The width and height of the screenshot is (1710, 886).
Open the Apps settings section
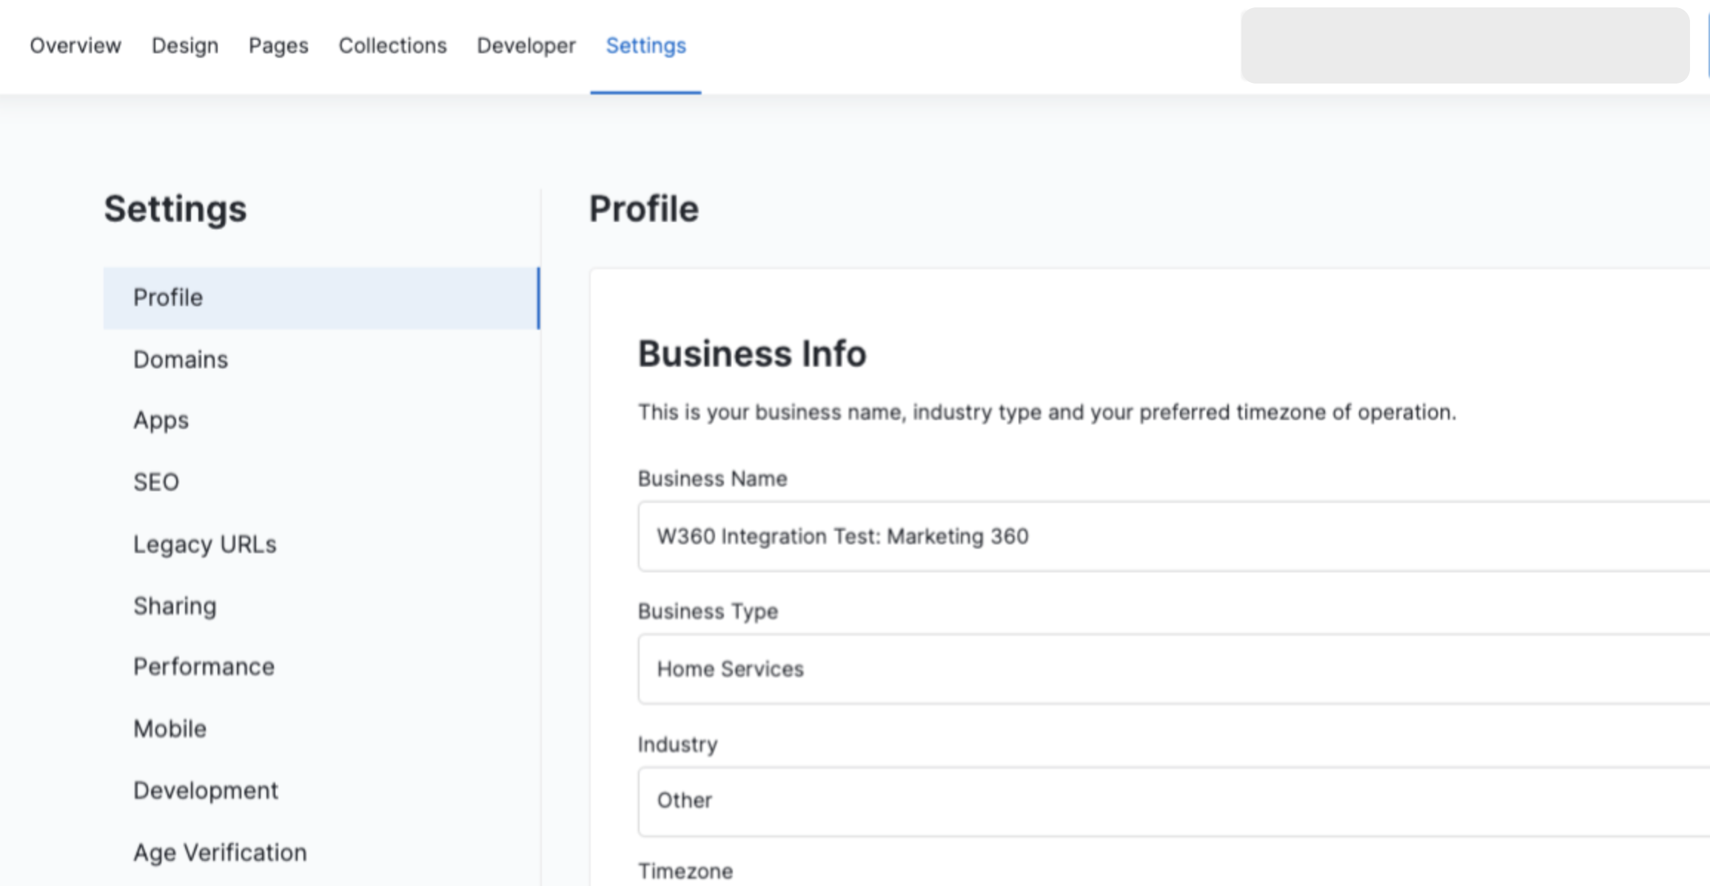(x=161, y=420)
